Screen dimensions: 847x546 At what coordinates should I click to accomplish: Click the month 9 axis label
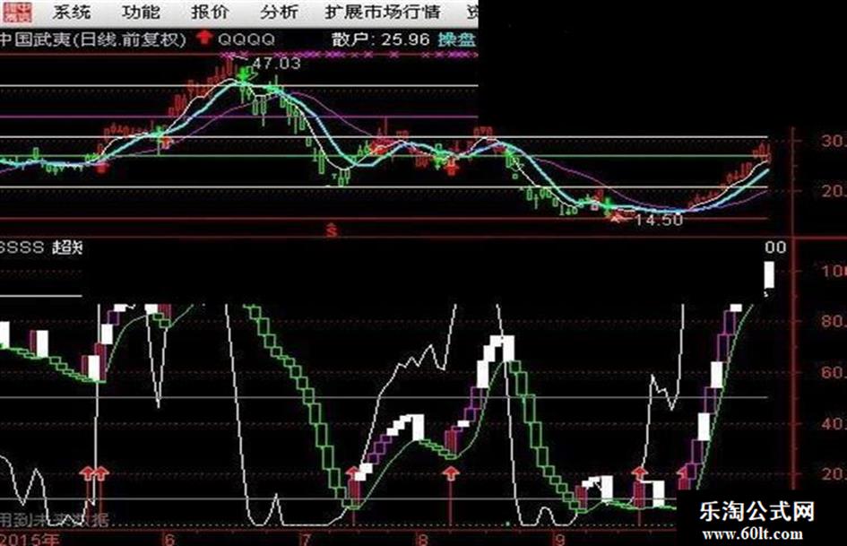560,539
